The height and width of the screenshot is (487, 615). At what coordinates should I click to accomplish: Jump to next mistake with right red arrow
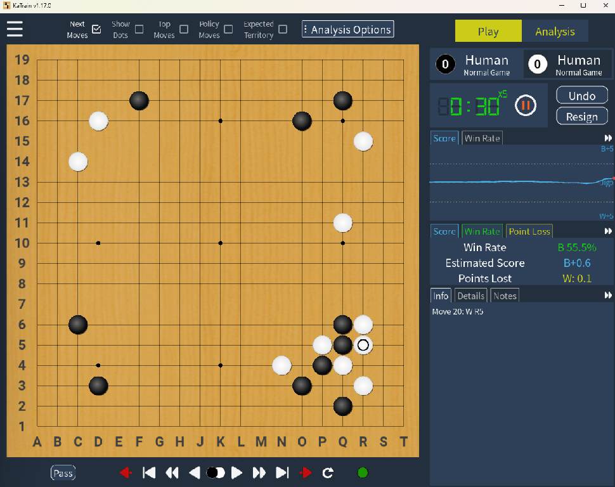click(306, 472)
